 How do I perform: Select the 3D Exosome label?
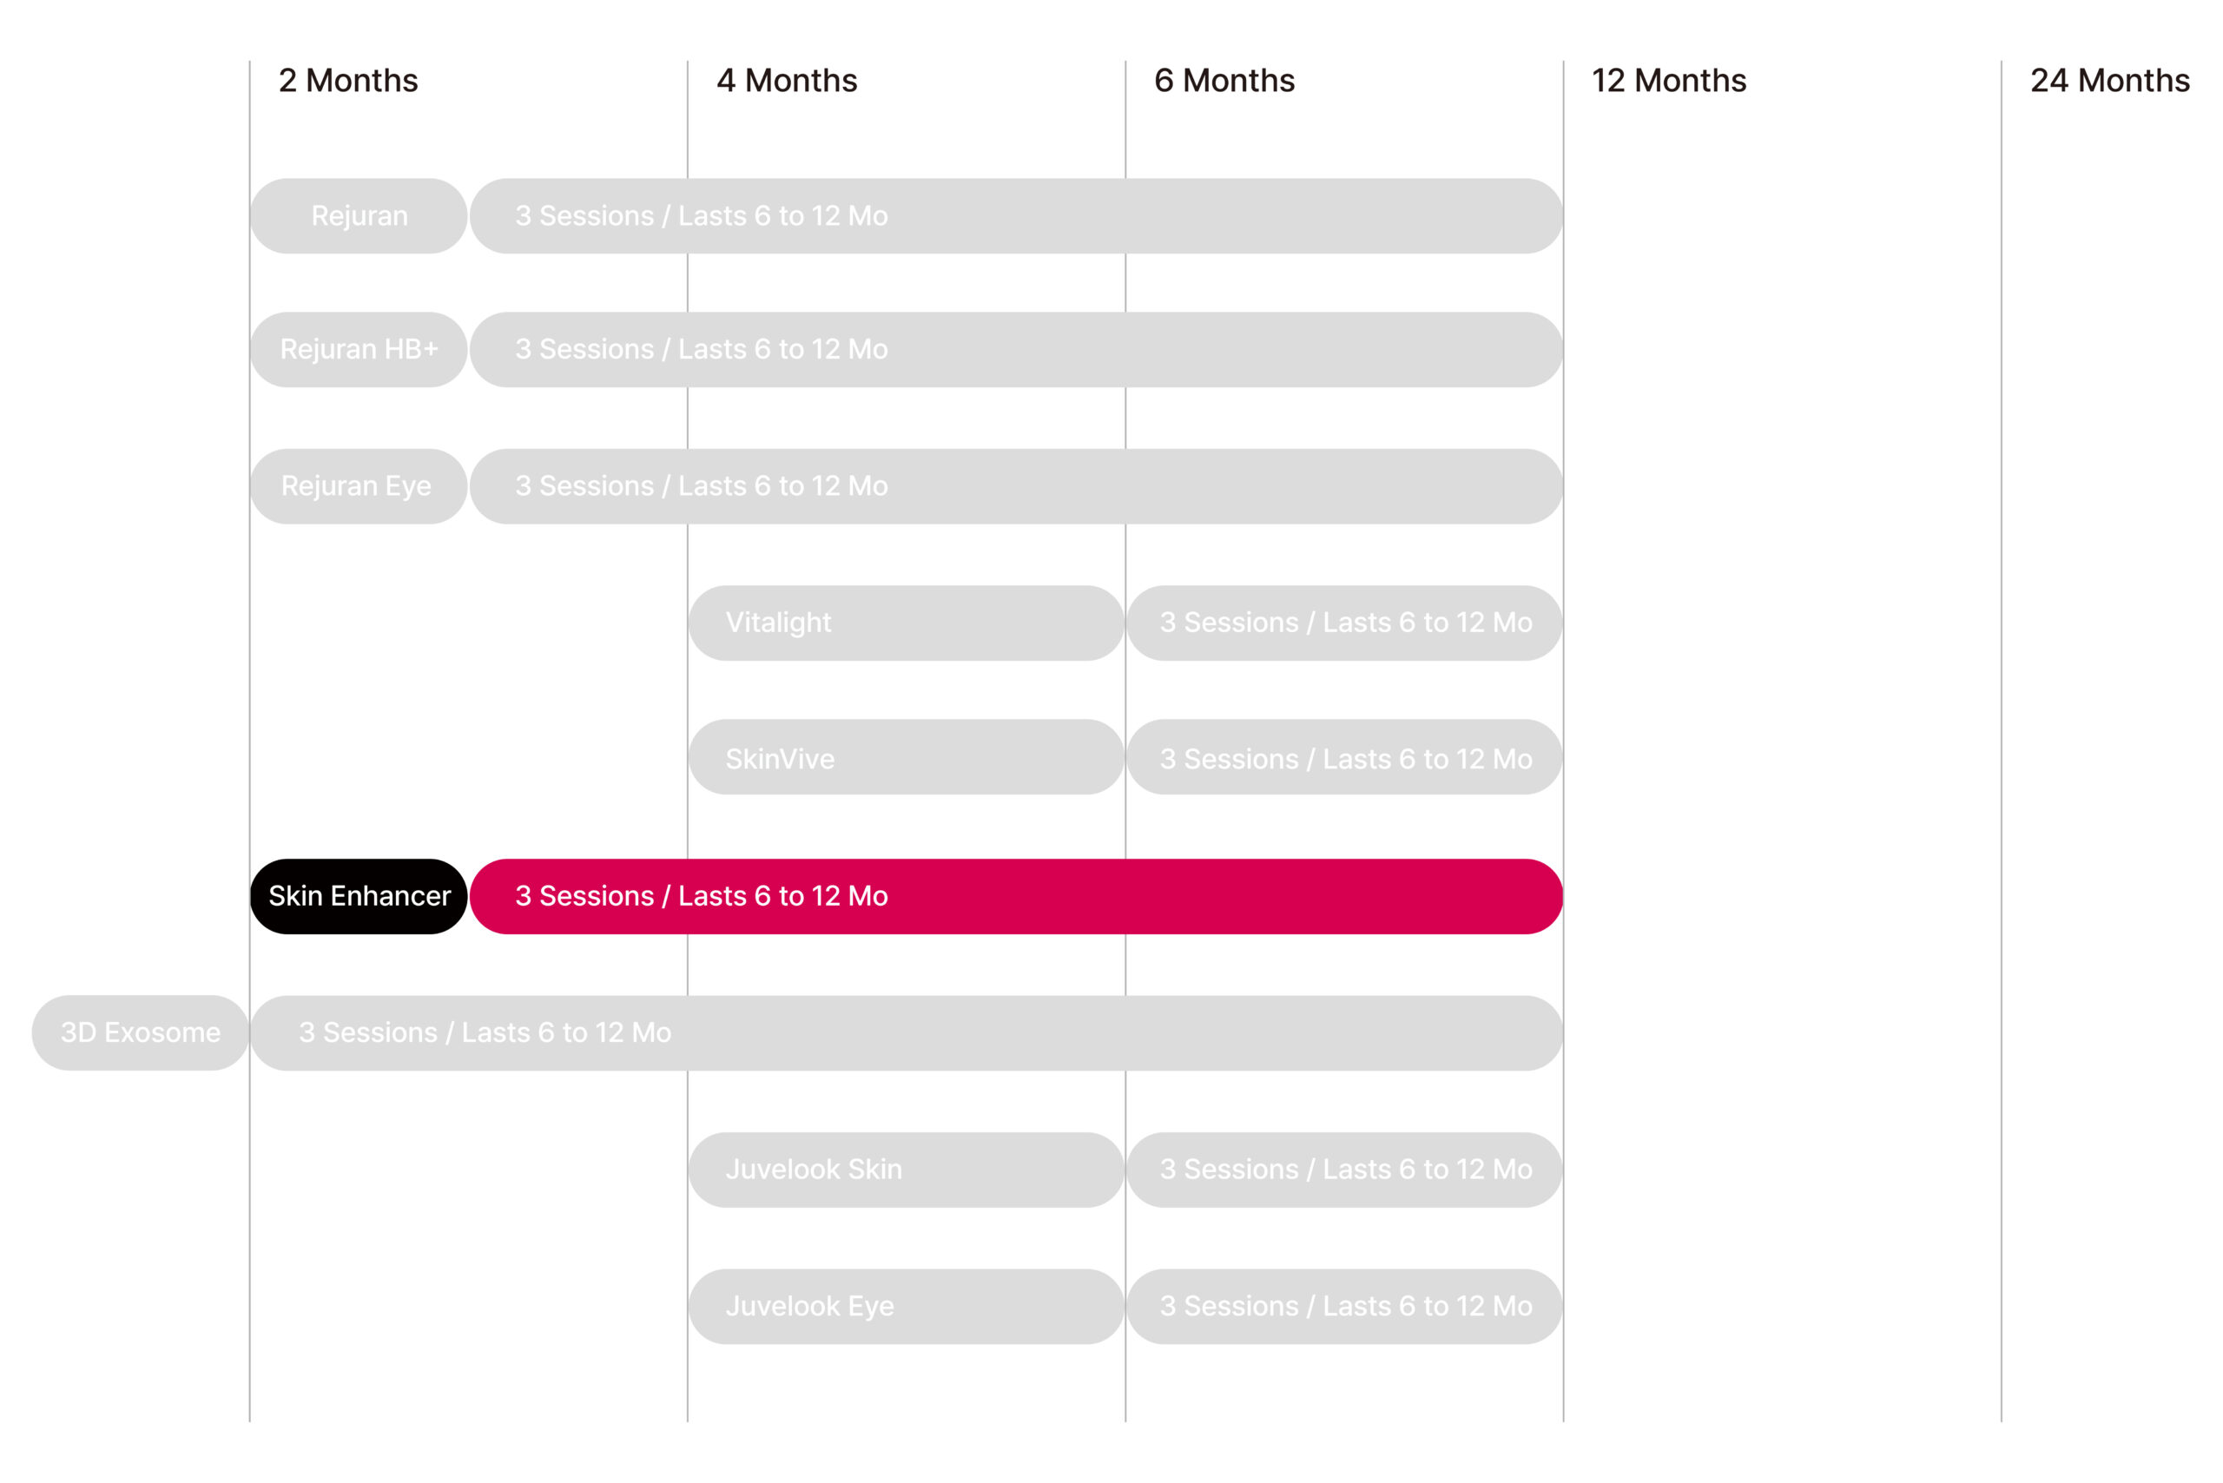(140, 1033)
